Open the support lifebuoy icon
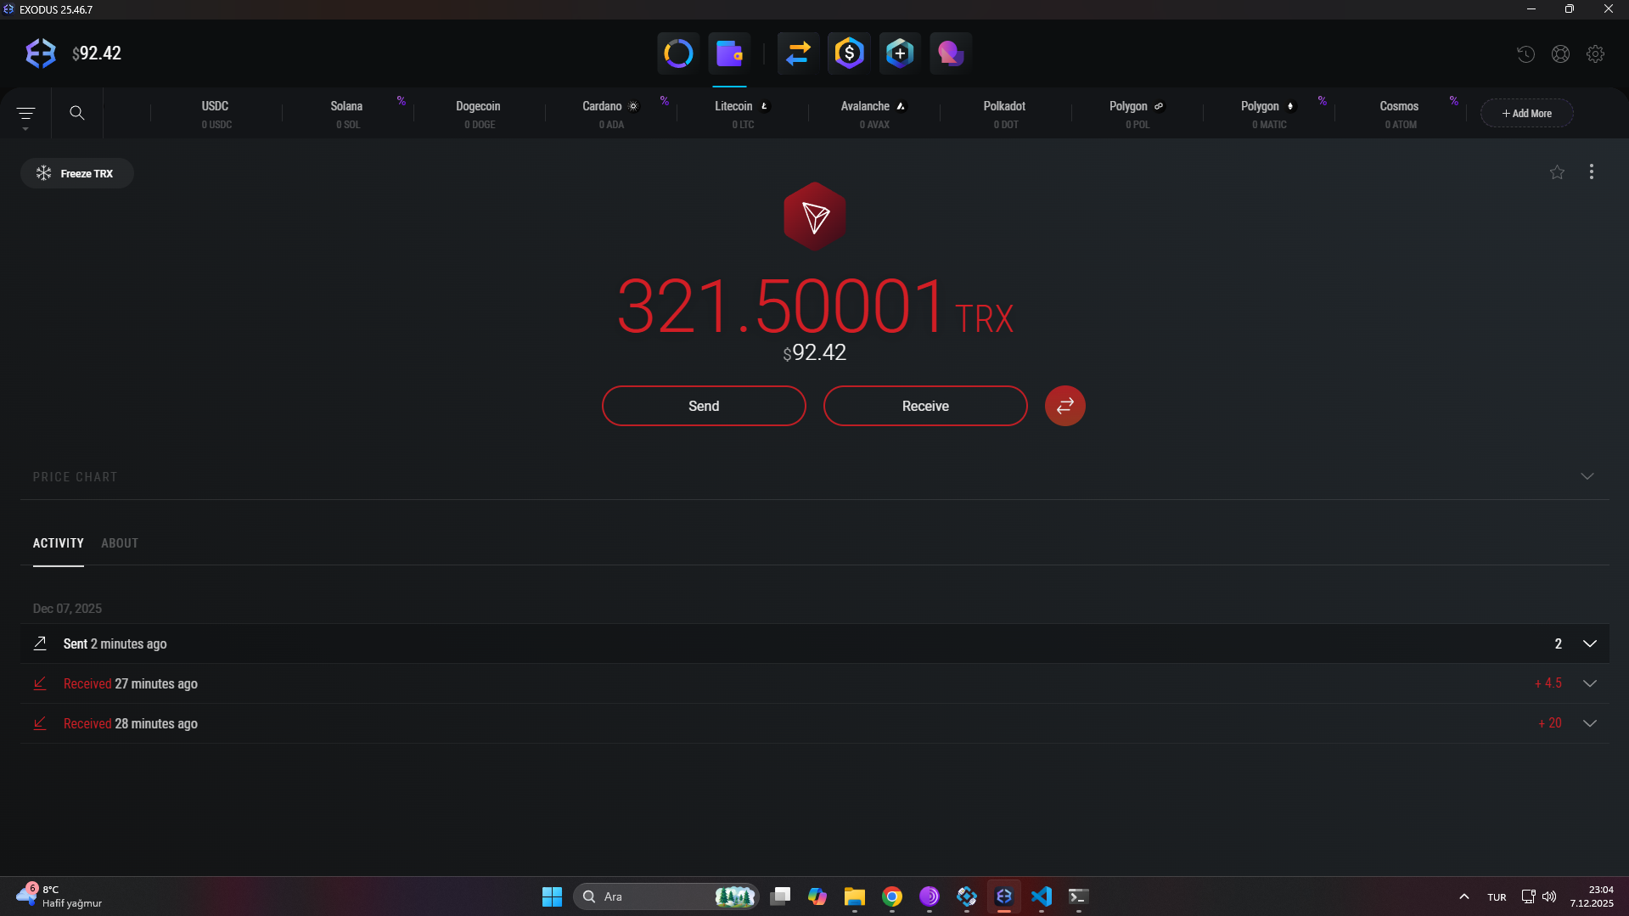 tap(1560, 54)
